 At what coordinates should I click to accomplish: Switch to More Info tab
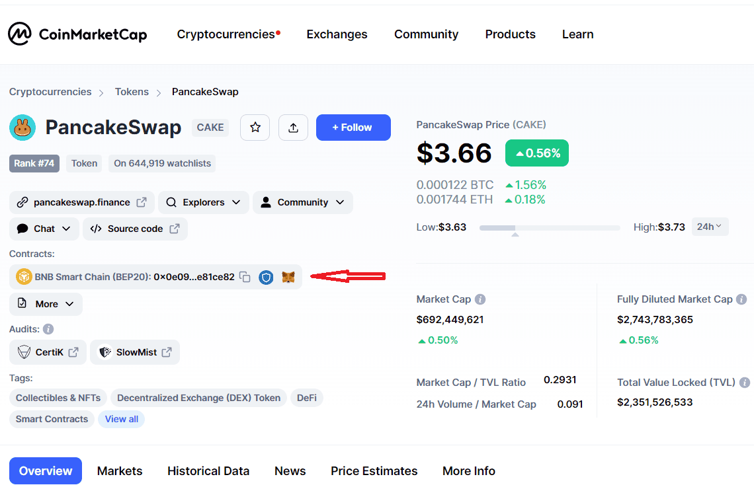[469, 470]
